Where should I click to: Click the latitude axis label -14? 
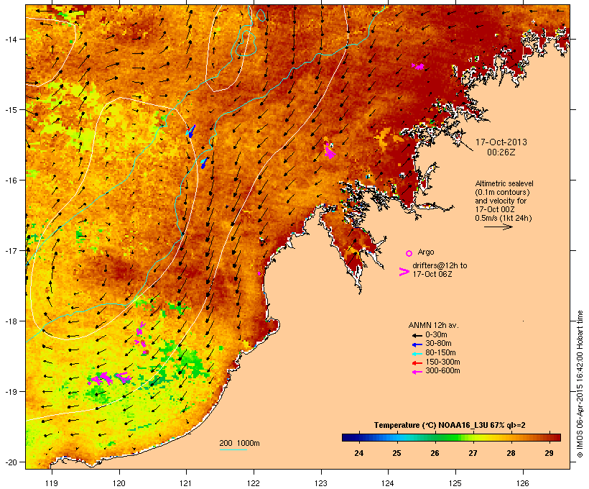pyautogui.click(x=11, y=39)
